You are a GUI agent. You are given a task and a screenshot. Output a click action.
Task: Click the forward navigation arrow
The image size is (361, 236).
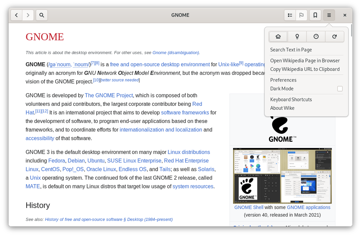click(x=28, y=15)
